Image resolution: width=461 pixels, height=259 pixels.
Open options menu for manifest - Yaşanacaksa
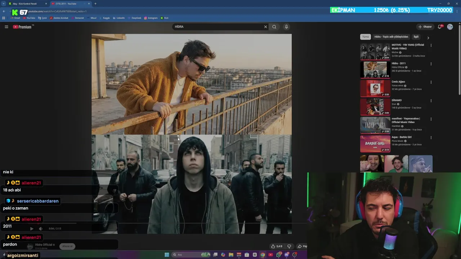tap(431, 119)
